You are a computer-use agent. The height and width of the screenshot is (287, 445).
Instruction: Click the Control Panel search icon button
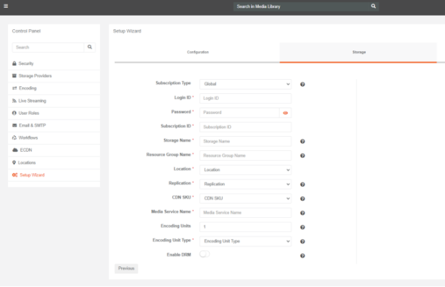(x=90, y=47)
